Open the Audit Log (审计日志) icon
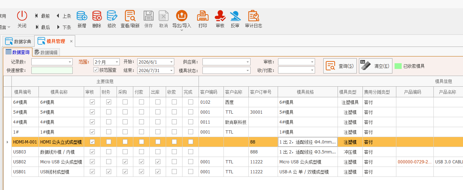 [253, 16]
